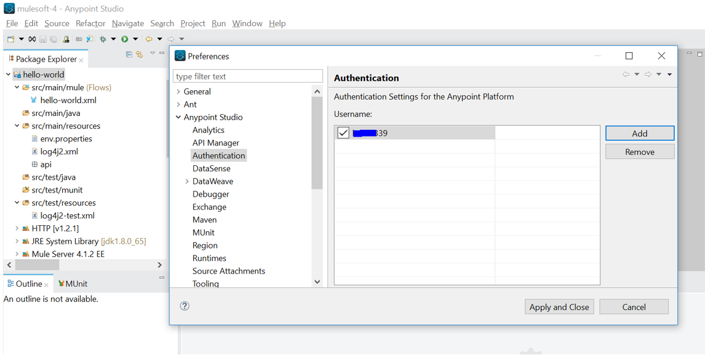This screenshot has width=705, height=355.
Task: Click the filter text input in Preferences
Action: point(247,76)
